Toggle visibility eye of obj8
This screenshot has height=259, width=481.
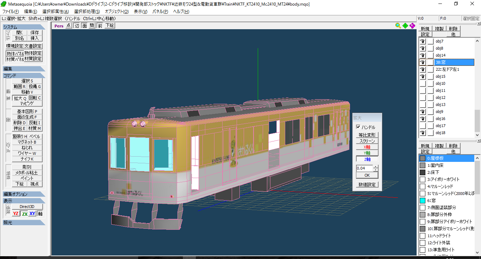coord(423,48)
